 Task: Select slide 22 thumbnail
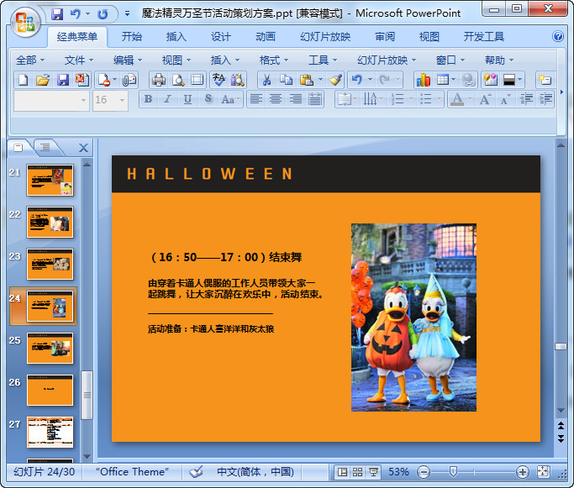pyautogui.click(x=50, y=222)
